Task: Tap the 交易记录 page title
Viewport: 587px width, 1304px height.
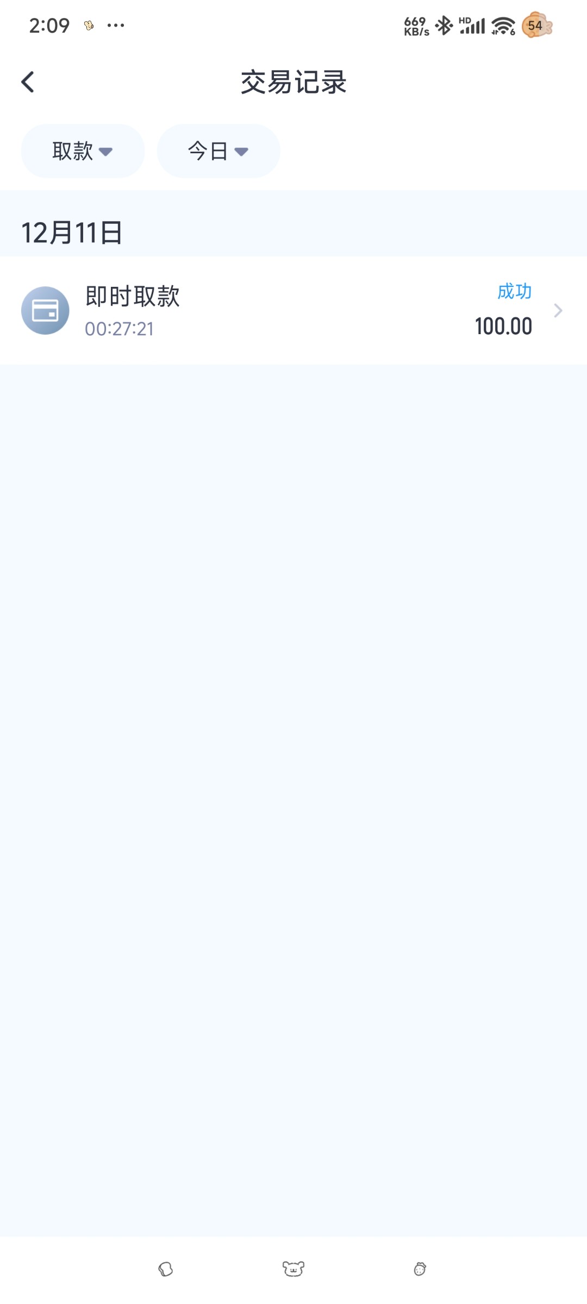Action: click(293, 83)
